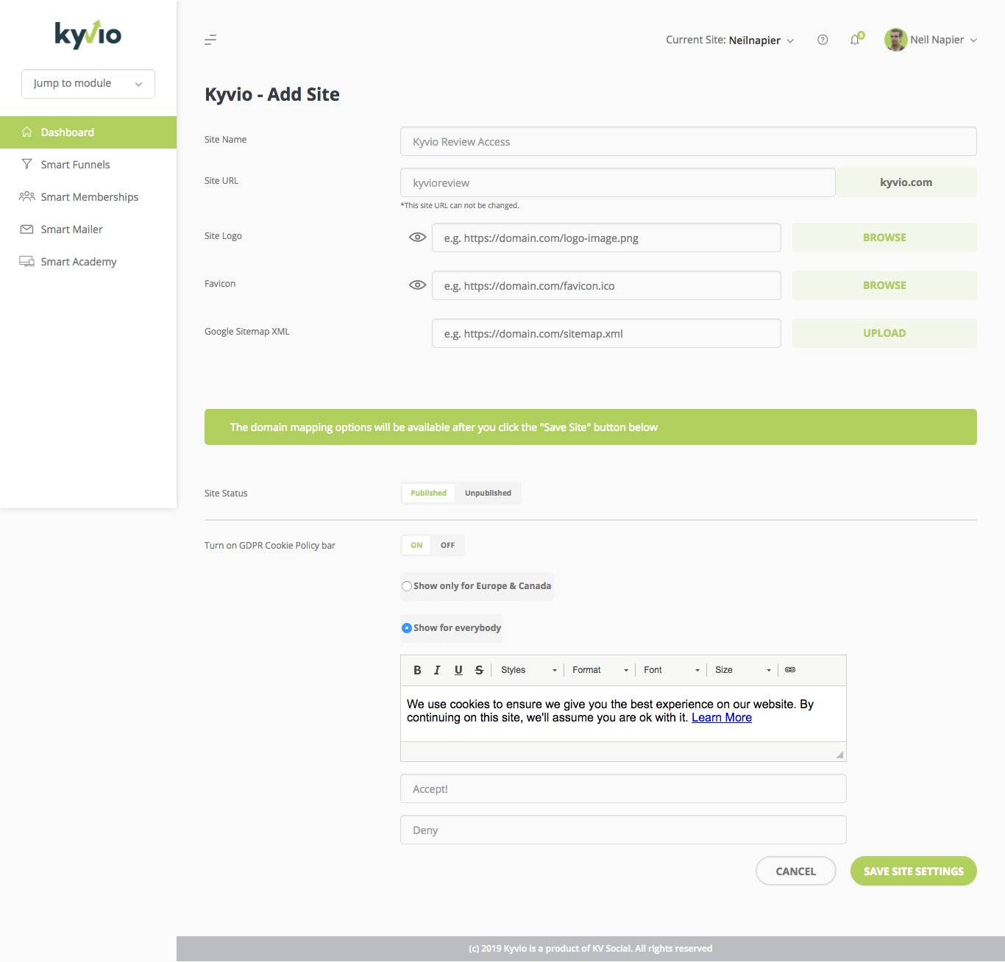The height and width of the screenshot is (962, 1005).
Task: Click Neil Napier's profile avatar
Action: (895, 40)
